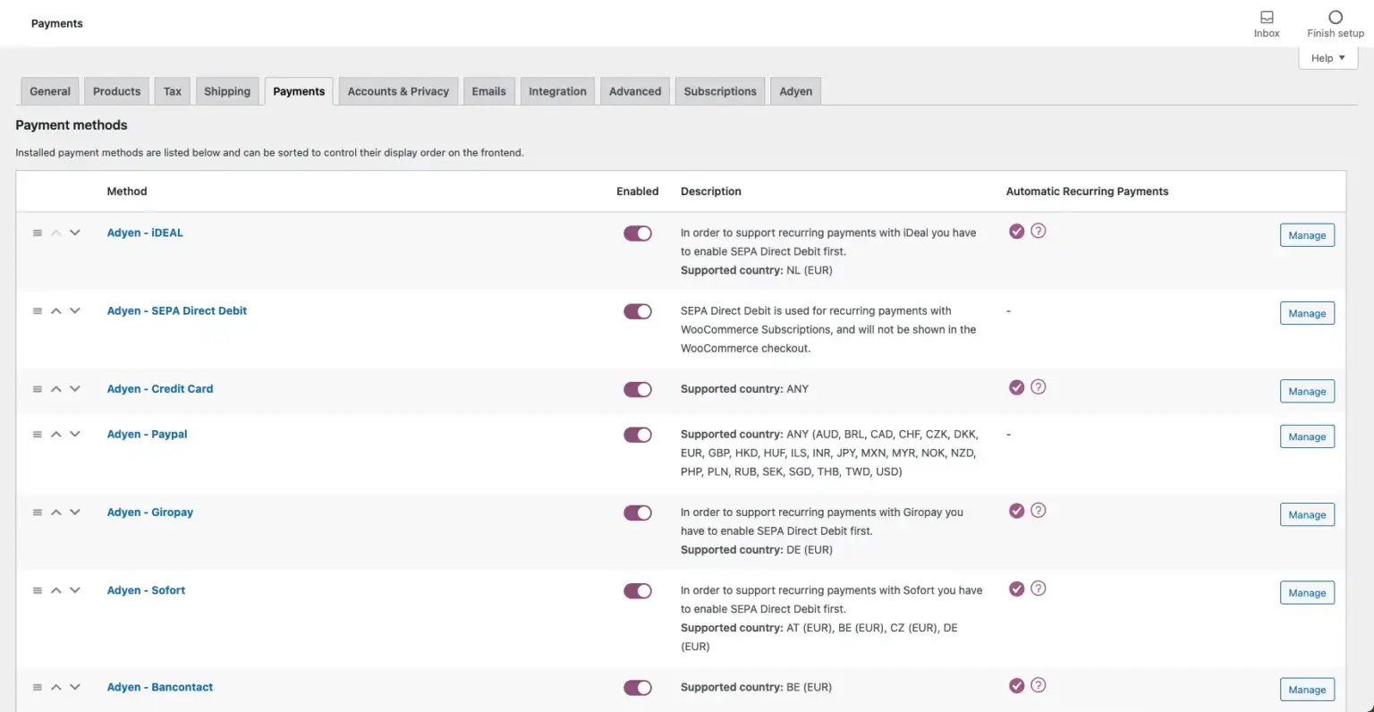Viewport: 1374px width, 712px height.
Task: Grab the drag handle for Adyen - Giropay
Action: click(x=38, y=513)
